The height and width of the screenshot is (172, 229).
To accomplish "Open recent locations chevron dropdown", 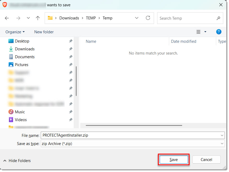I will coord(28,18).
